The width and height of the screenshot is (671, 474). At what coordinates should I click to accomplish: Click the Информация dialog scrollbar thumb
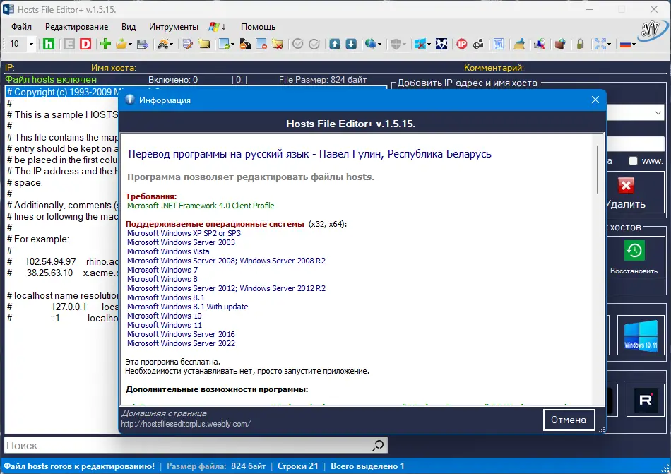click(x=598, y=170)
